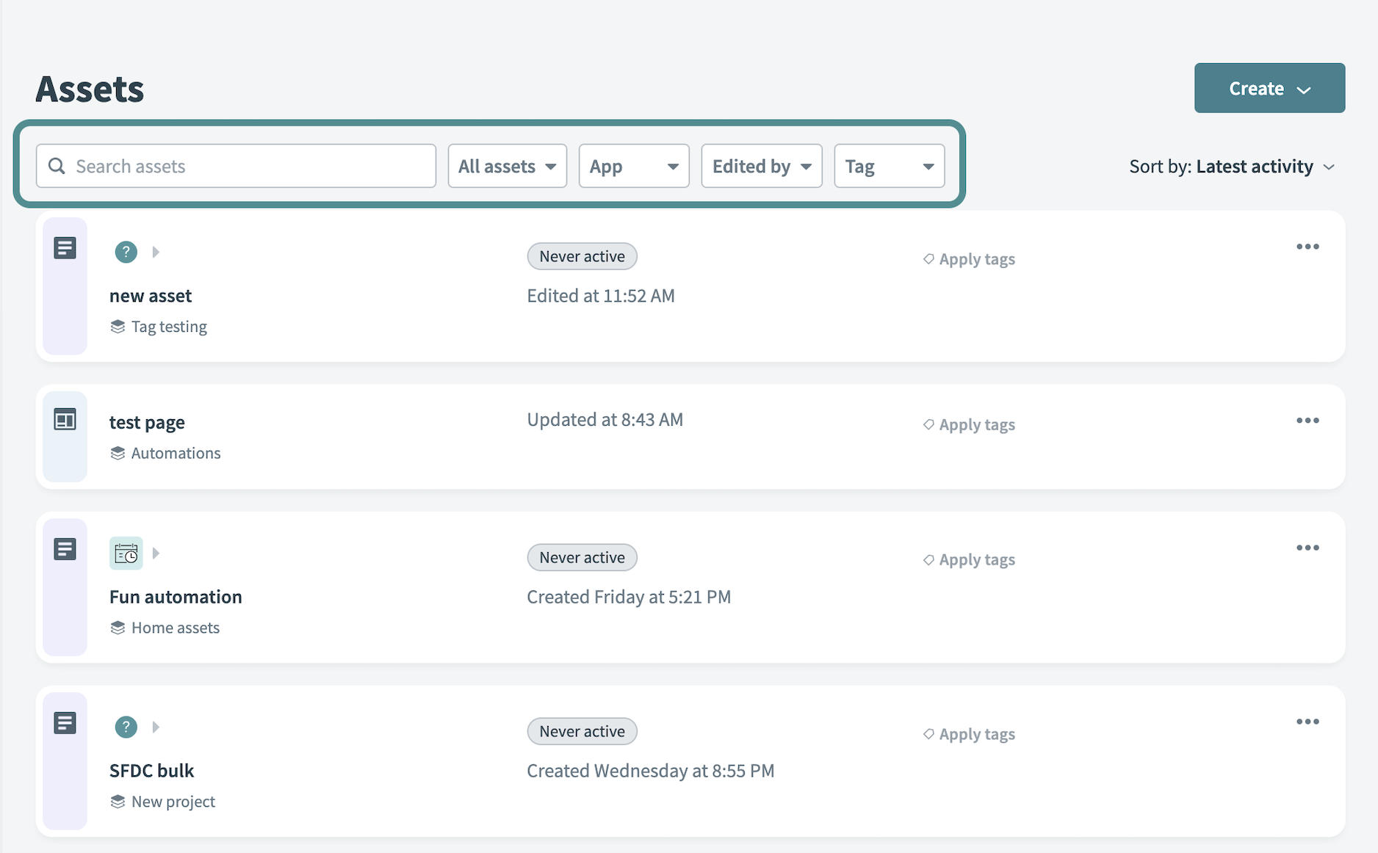Open the Tag filter dropdown
Viewport: 1378px width, 853px height.
pos(889,166)
